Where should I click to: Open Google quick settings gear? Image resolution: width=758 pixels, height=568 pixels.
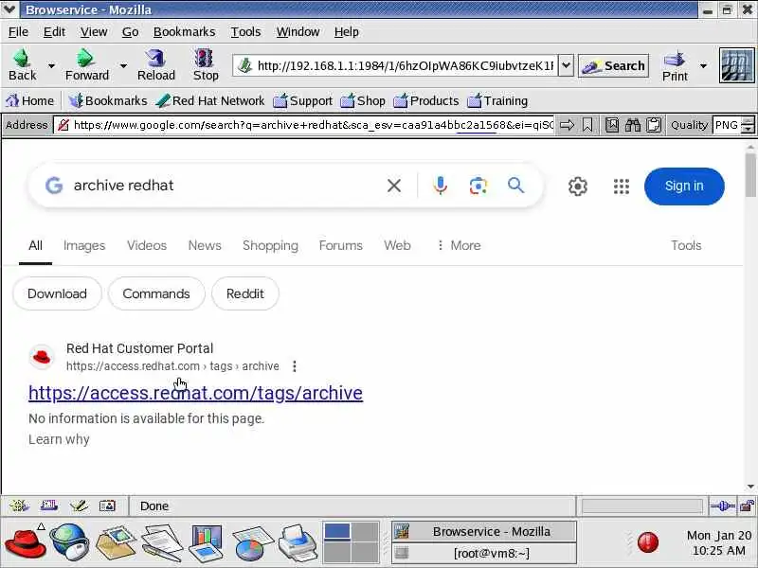(x=578, y=186)
